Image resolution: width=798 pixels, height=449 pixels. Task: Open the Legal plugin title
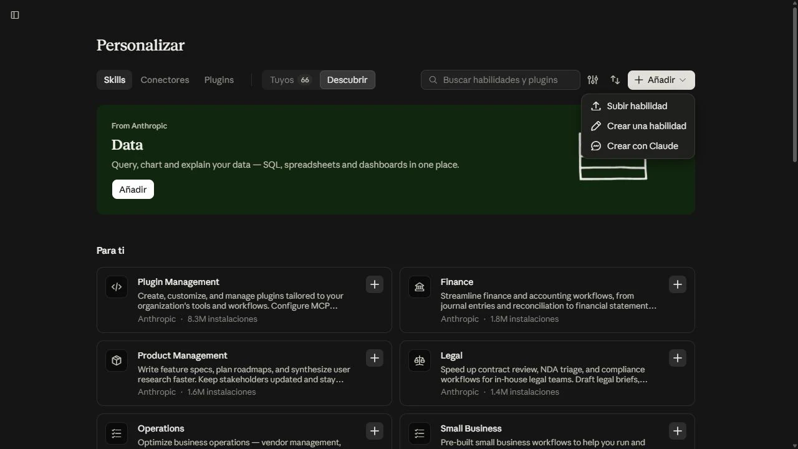pyautogui.click(x=451, y=355)
